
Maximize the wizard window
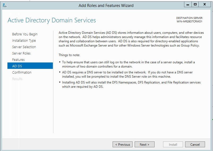pyautogui.click(x=195, y=4)
